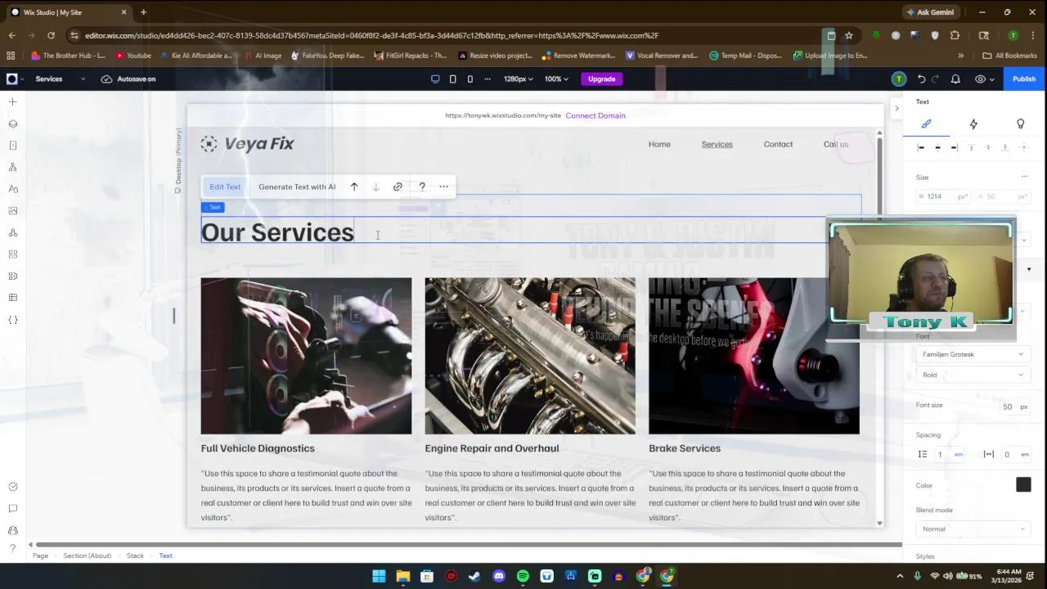
Task: Open the lightbulb tab in inspector
Action: (x=1020, y=124)
